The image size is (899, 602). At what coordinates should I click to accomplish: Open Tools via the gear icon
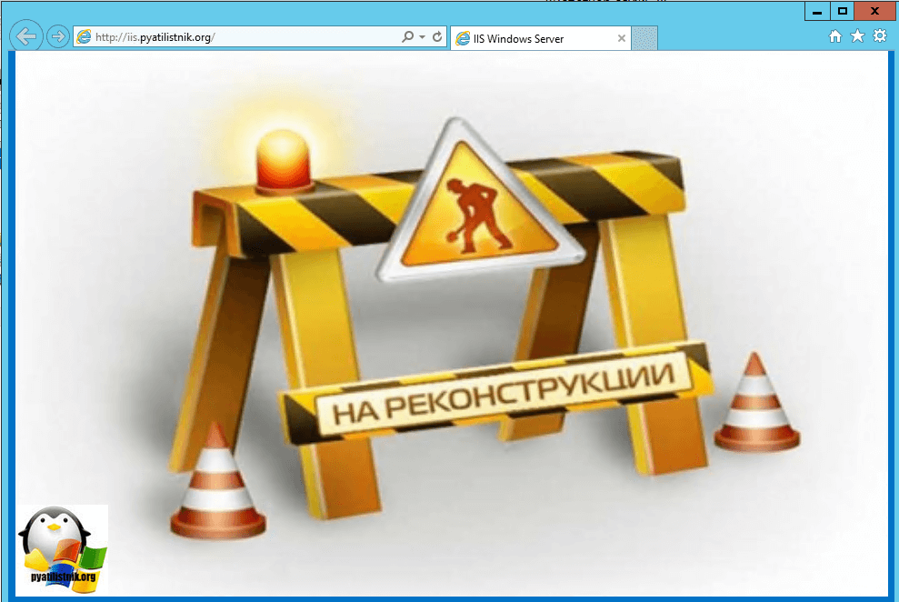click(880, 36)
